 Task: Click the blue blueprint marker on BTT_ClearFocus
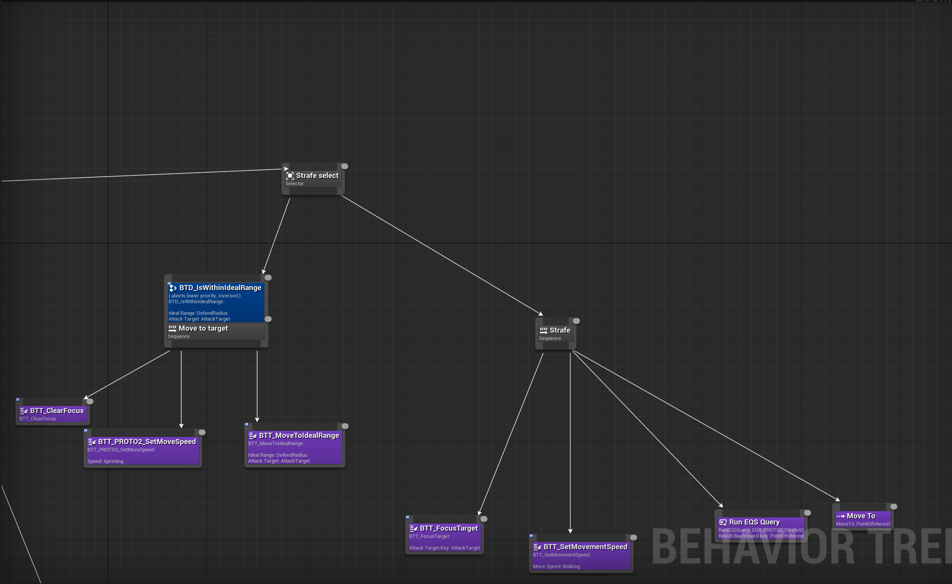point(17,400)
